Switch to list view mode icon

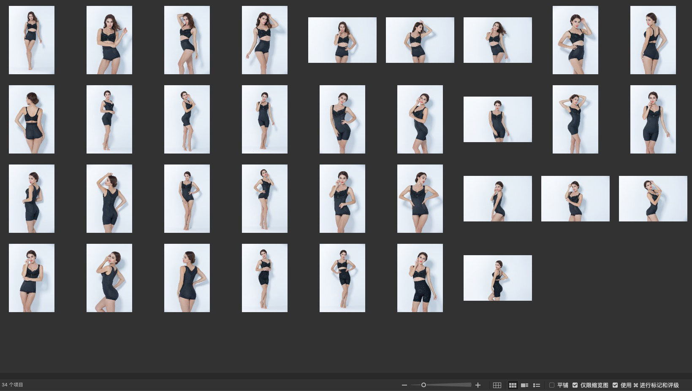(537, 385)
